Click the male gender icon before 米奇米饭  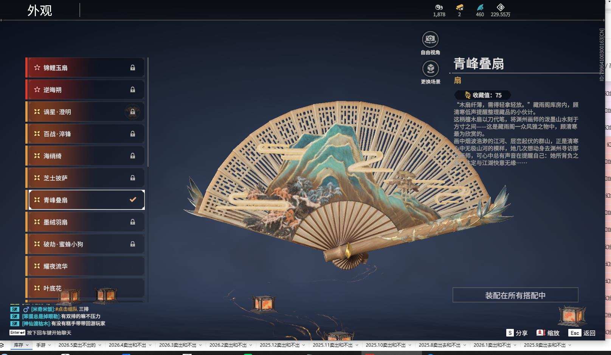point(26,309)
